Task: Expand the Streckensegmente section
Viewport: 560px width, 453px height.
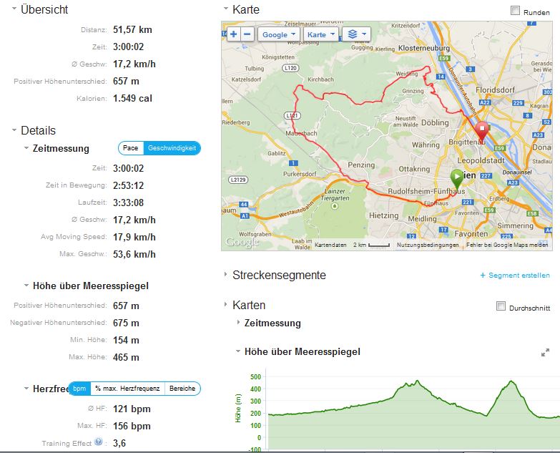Action: tap(227, 275)
